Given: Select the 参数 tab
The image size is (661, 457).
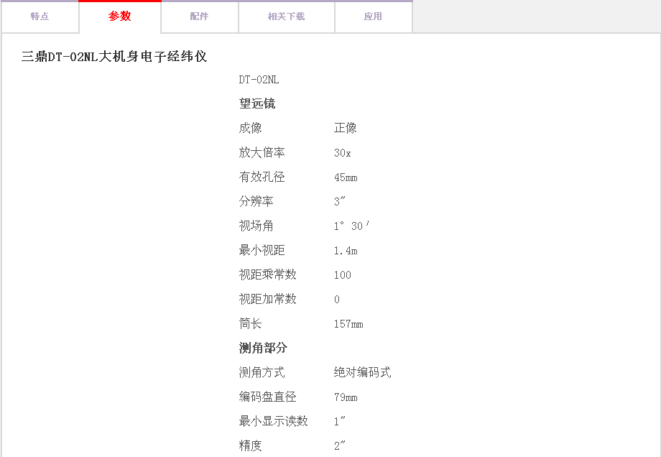Looking at the screenshot, I should (120, 17).
